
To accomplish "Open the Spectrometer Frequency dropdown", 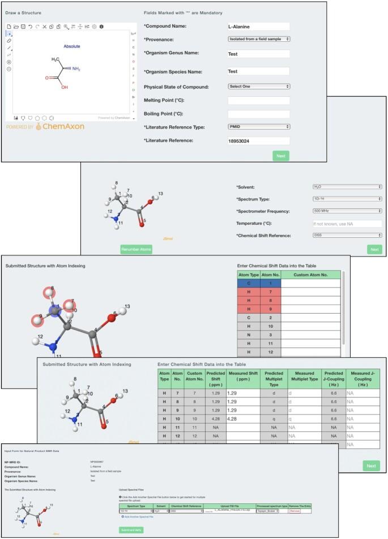I will (x=347, y=211).
